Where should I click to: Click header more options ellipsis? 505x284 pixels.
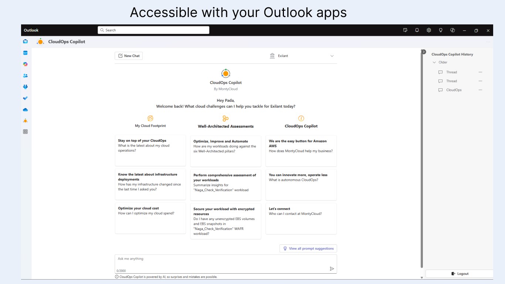(x=488, y=42)
